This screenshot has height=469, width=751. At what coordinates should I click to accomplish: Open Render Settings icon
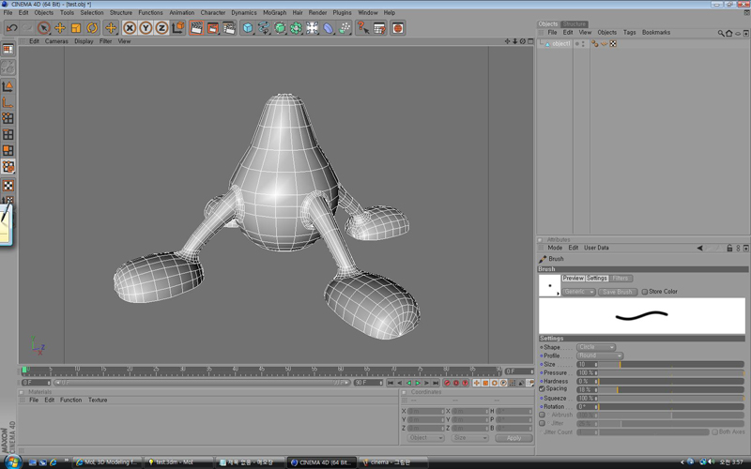pos(229,28)
